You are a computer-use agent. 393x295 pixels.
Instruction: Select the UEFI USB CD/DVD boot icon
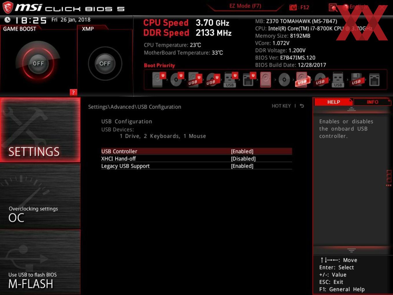212,80
